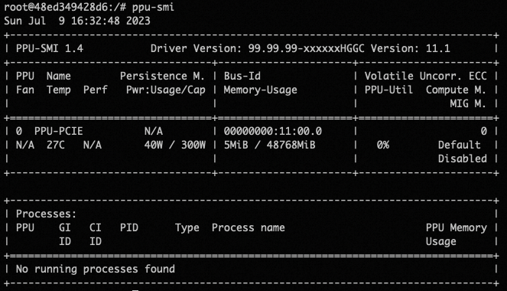Click the 'No running processes found' message
Image resolution: width=507 pixels, height=291 pixels.
coord(96,269)
